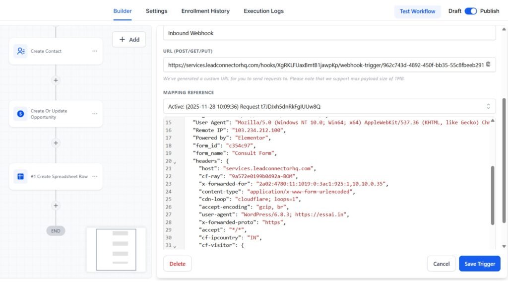Viewport: 508px width, 286px height.
Task: Click the up-down chevrons on the Active request selector
Action: click(488, 106)
